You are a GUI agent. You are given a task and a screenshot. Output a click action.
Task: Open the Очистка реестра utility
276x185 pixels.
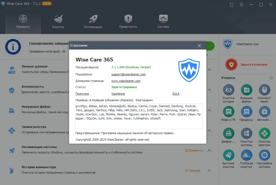(264, 137)
